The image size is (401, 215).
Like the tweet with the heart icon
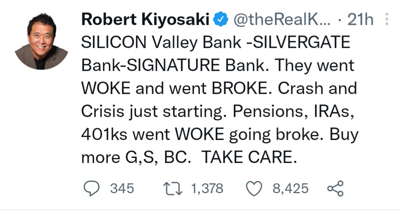tap(254, 188)
